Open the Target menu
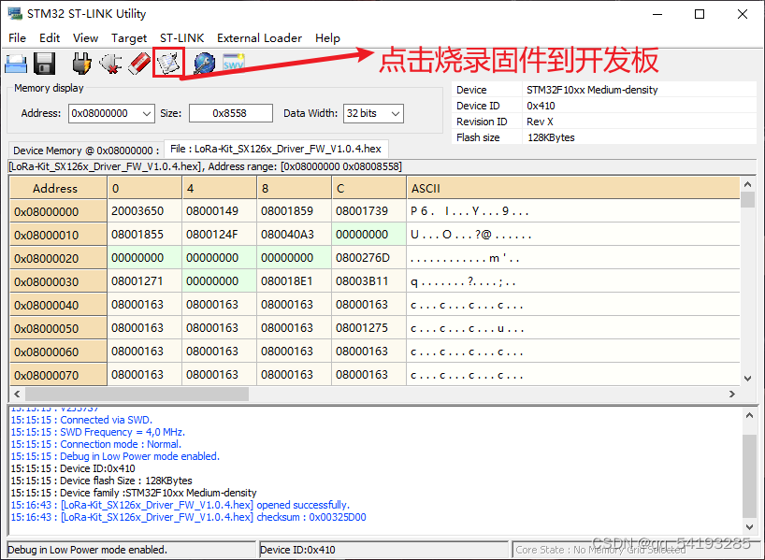Screen dimensions: 765x560 [129, 38]
